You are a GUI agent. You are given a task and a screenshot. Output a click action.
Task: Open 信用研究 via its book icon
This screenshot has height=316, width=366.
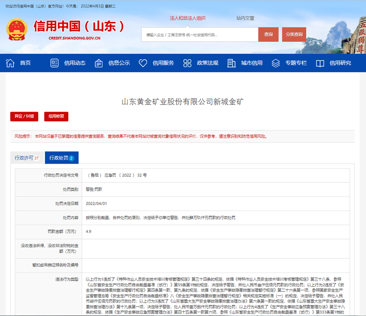click(x=320, y=63)
